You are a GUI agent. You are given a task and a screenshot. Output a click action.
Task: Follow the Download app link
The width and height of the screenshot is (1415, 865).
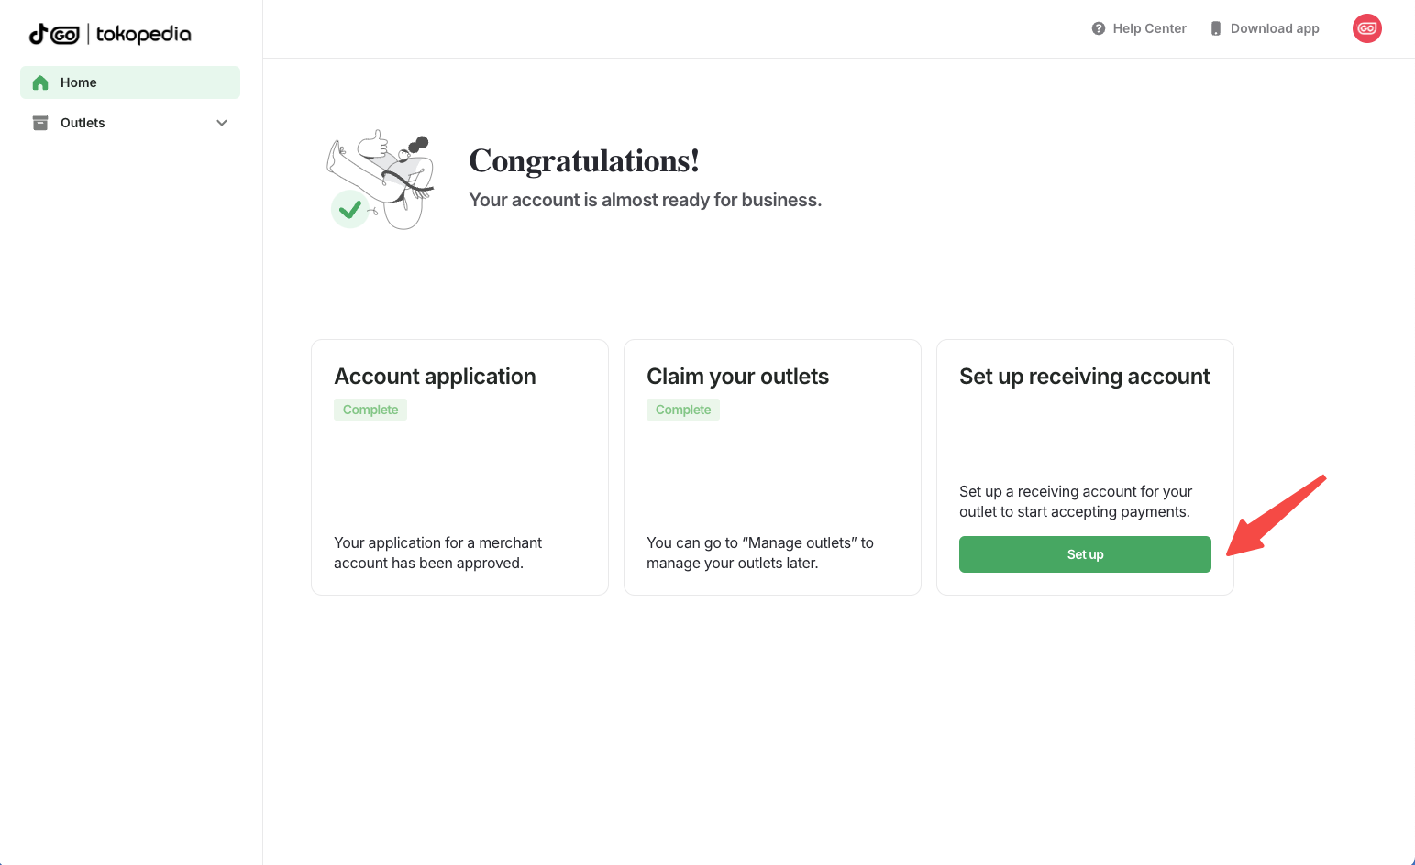[x=1275, y=28]
